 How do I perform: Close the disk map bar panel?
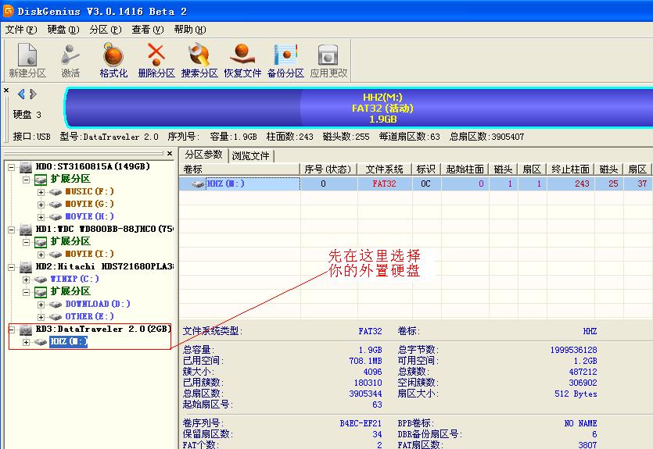pos(6,90)
